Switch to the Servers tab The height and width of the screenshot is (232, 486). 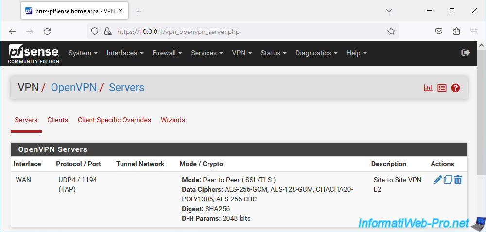(x=26, y=120)
